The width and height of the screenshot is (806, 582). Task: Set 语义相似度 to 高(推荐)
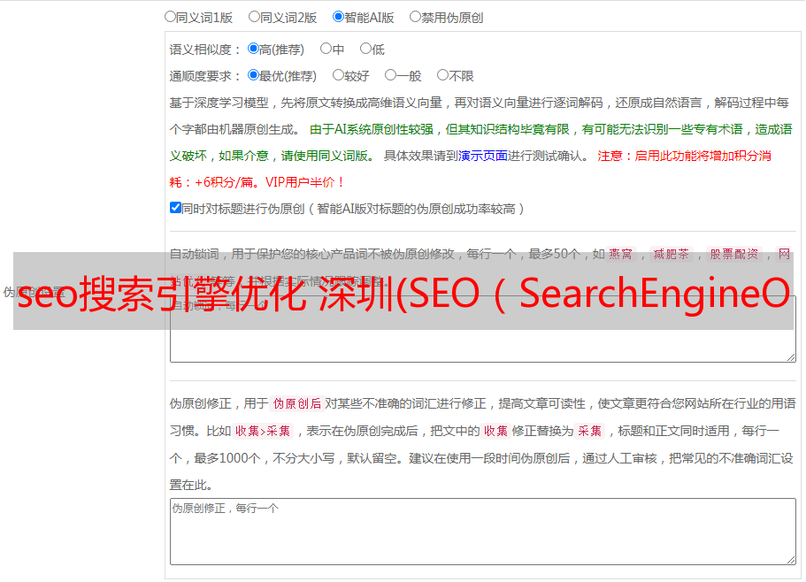tap(253, 49)
